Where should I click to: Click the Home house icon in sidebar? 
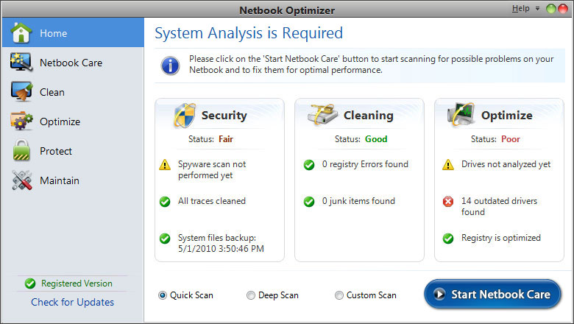point(21,33)
